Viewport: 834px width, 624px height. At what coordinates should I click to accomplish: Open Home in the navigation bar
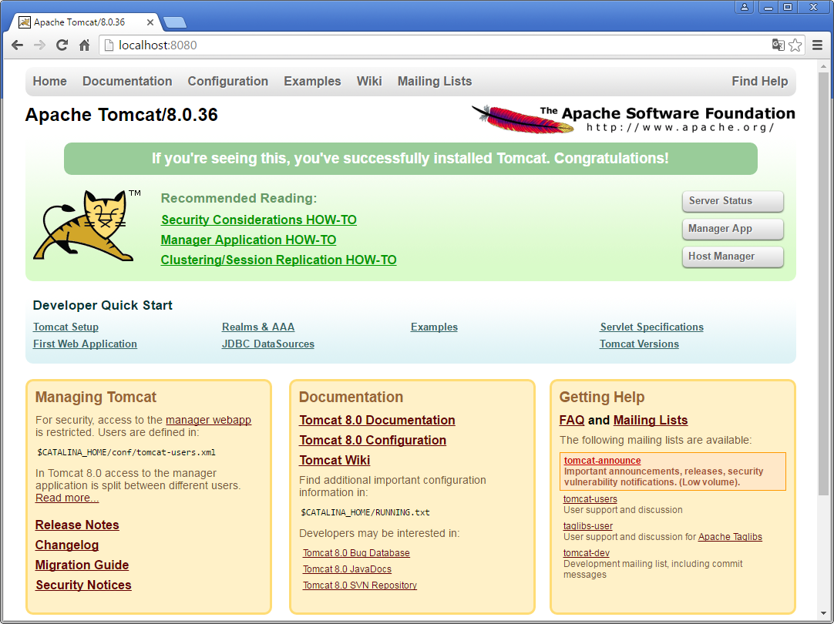[49, 82]
